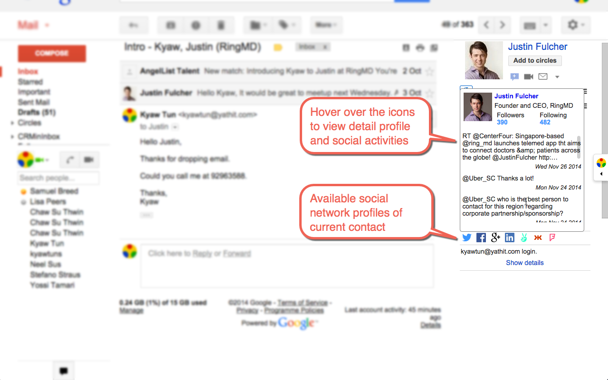
Task: Open the Mail dropdown menu
Action: click(33, 25)
